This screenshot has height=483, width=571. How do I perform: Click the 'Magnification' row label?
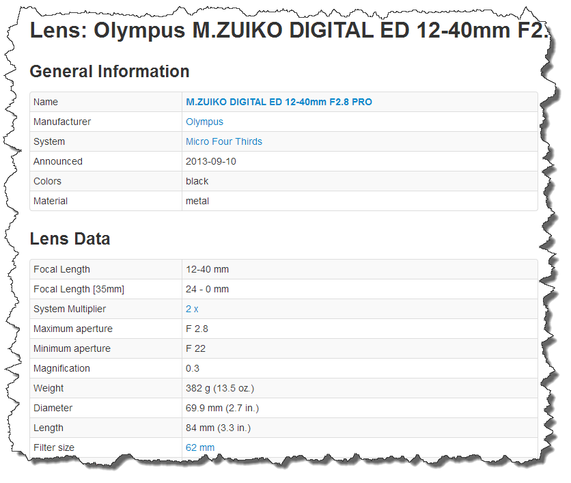coord(61,369)
